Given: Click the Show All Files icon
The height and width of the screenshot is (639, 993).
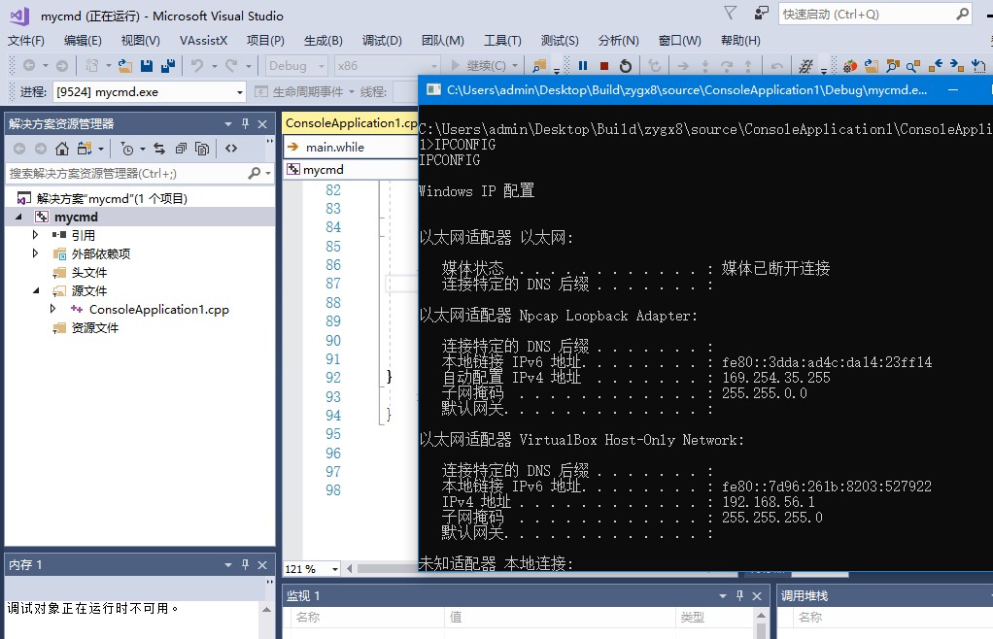Looking at the screenshot, I should point(202,149).
